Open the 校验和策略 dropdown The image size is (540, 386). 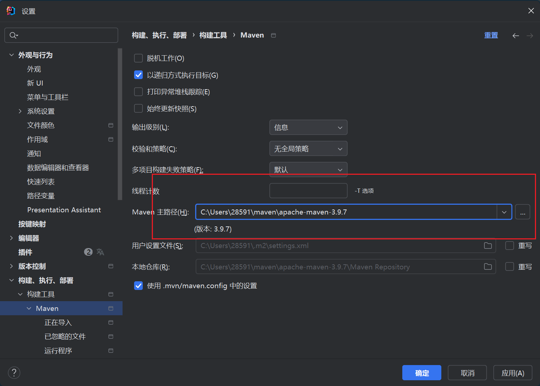point(308,148)
